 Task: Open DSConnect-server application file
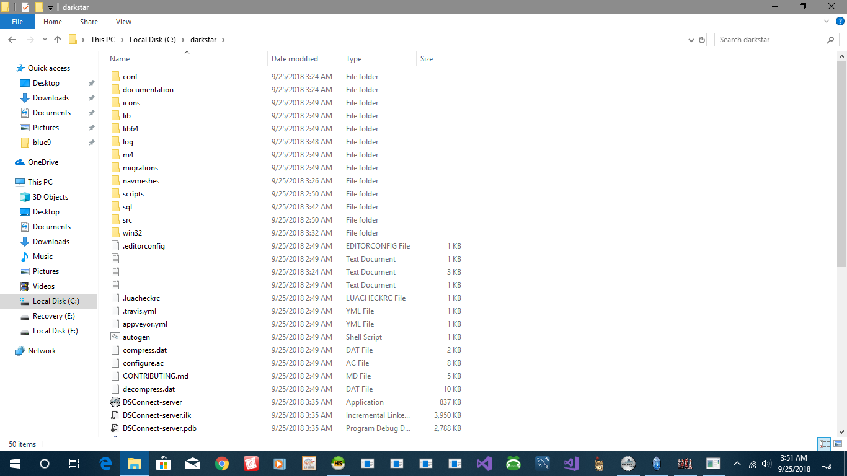coord(152,402)
